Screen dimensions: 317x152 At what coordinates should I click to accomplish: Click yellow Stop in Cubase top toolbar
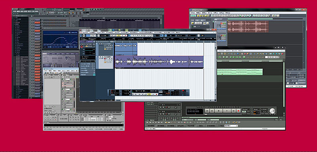(119, 36)
